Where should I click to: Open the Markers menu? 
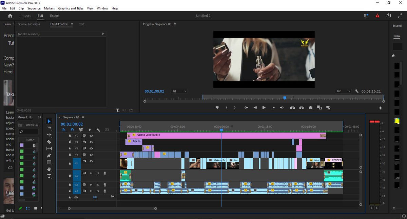[x=49, y=8]
